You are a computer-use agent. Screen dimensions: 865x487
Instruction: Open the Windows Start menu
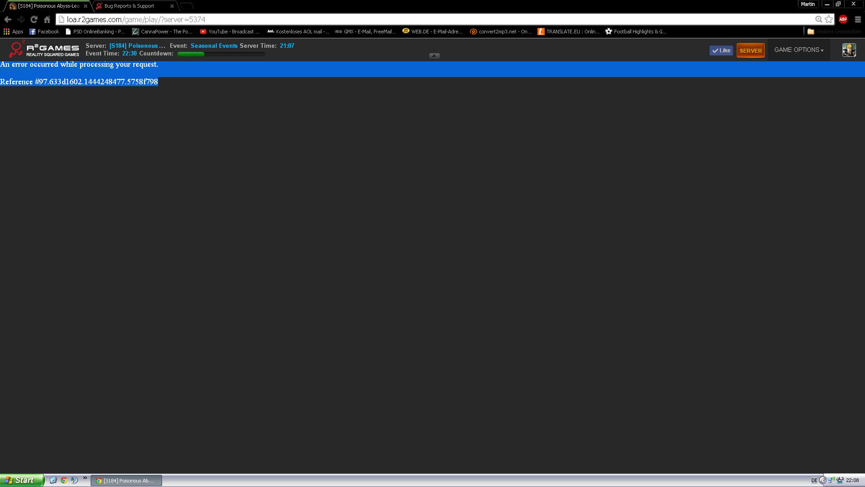click(21, 480)
